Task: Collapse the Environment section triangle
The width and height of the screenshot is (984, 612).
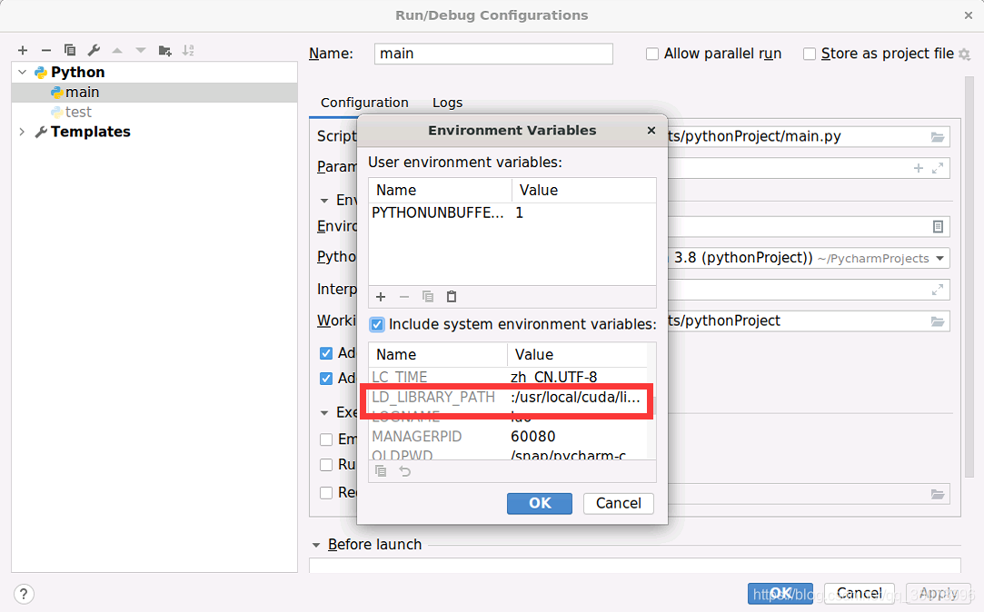Action: (x=323, y=201)
